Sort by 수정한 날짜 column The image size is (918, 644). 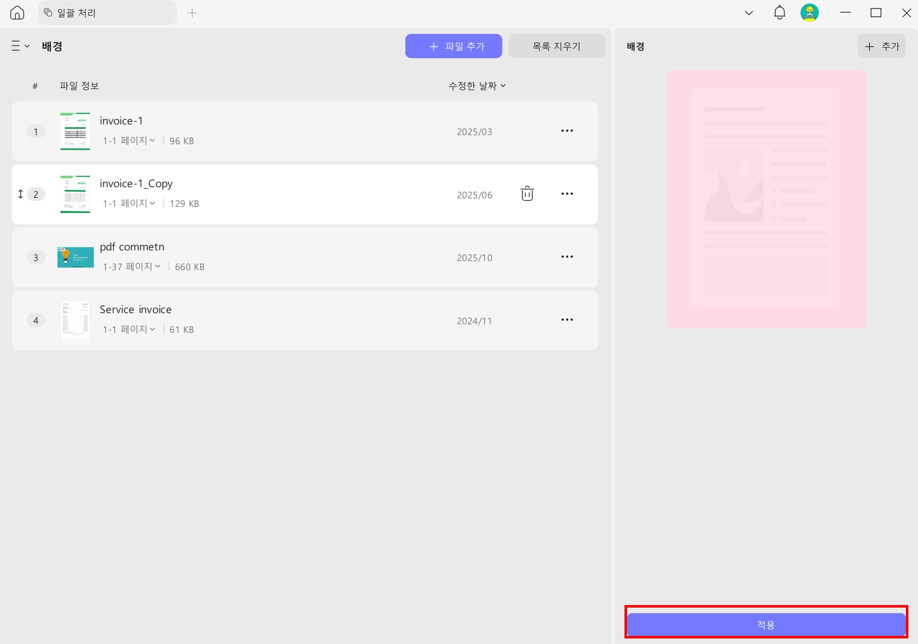tap(477, 86)
